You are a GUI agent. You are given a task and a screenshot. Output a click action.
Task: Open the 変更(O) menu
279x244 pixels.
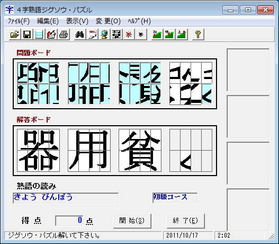108,21
